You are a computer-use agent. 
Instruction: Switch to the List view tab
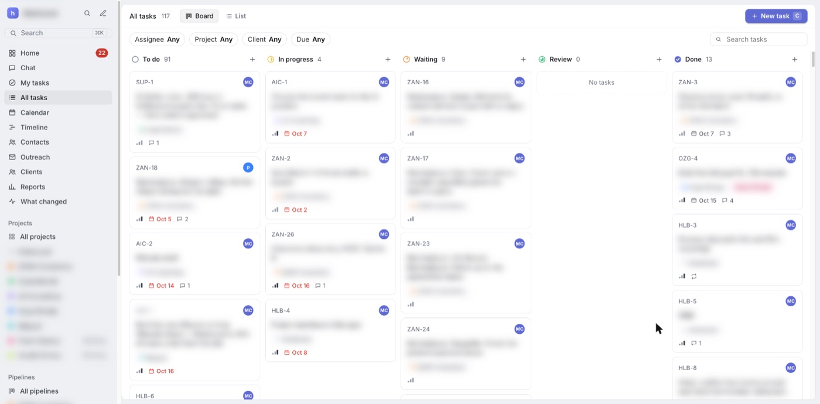[x=237, y=16]
